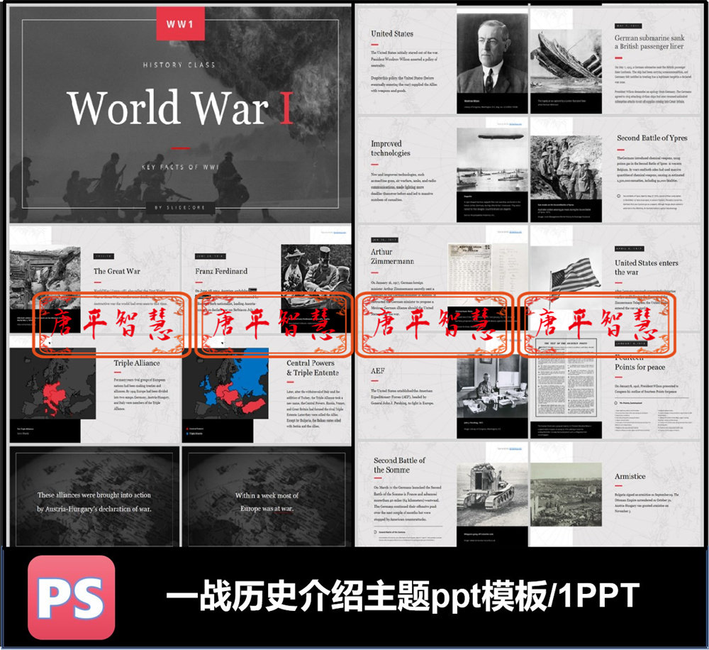Click the sinking passenger liner photo
This screenshot has width=709, height=650.
click(566, 62)
